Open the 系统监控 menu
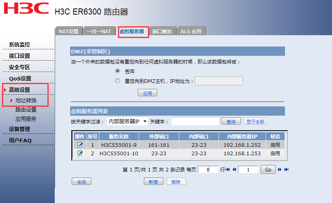332x203 pixels. tap(19, 44)
